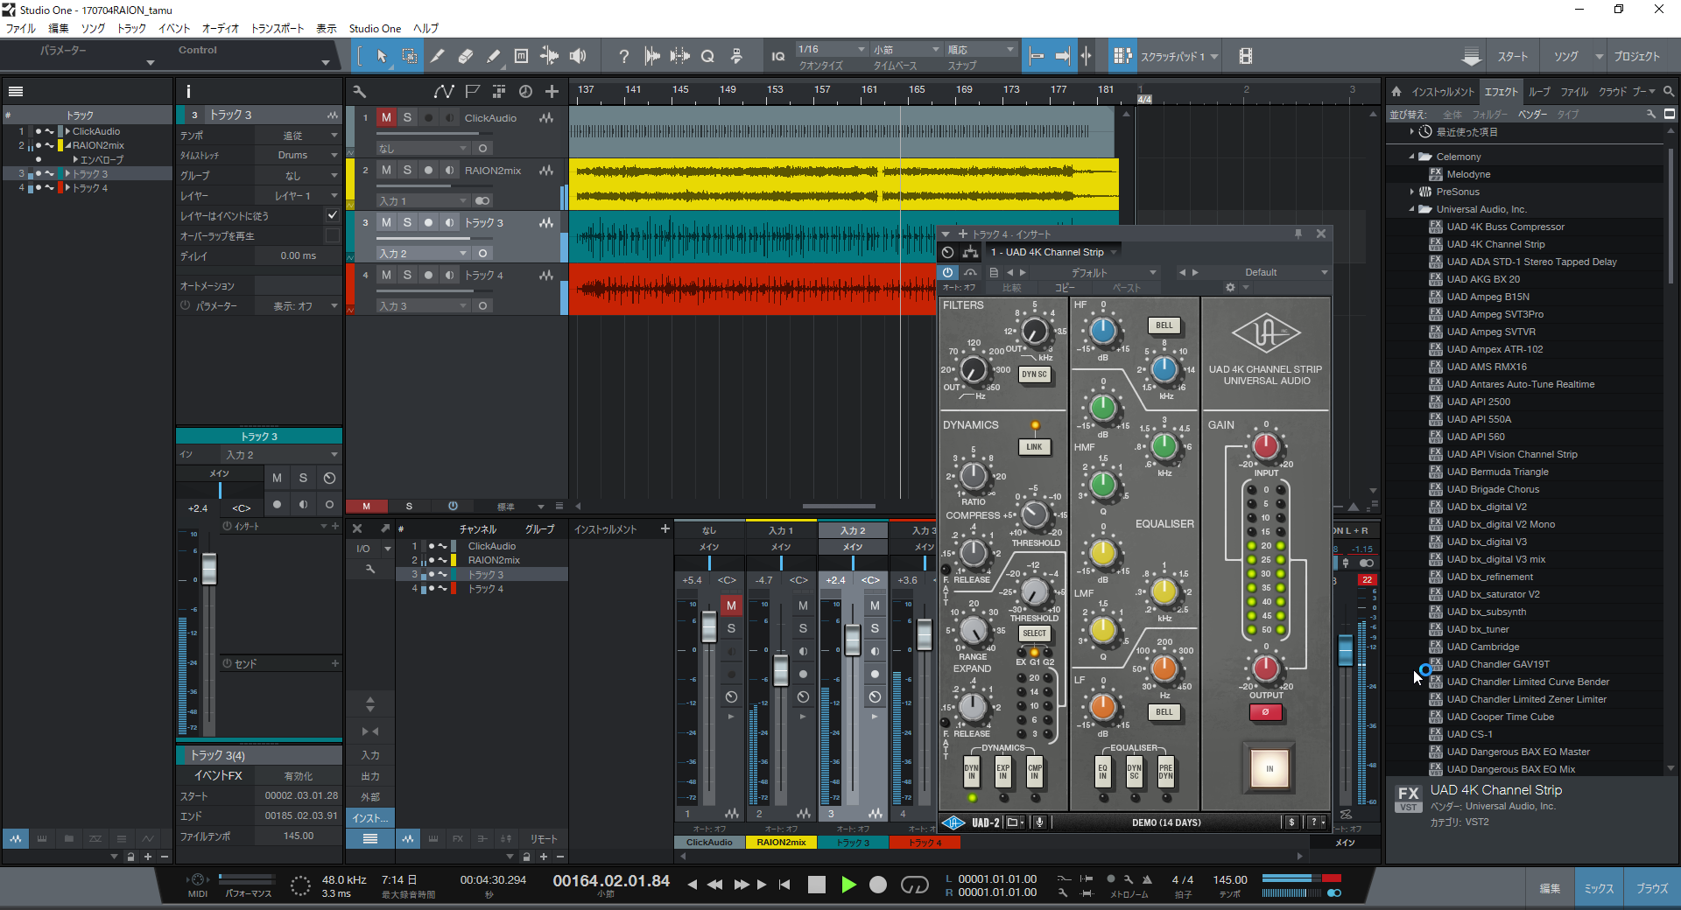Select the Listen speaker tool
The width and height of the screenshot is (1681, 910).
point(578,56)
